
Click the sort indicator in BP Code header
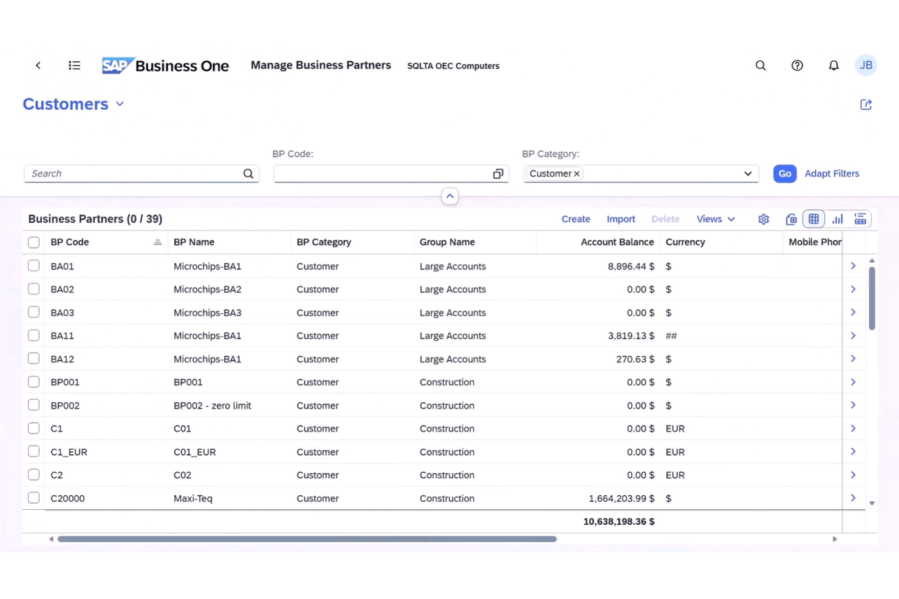click(157, 242)
